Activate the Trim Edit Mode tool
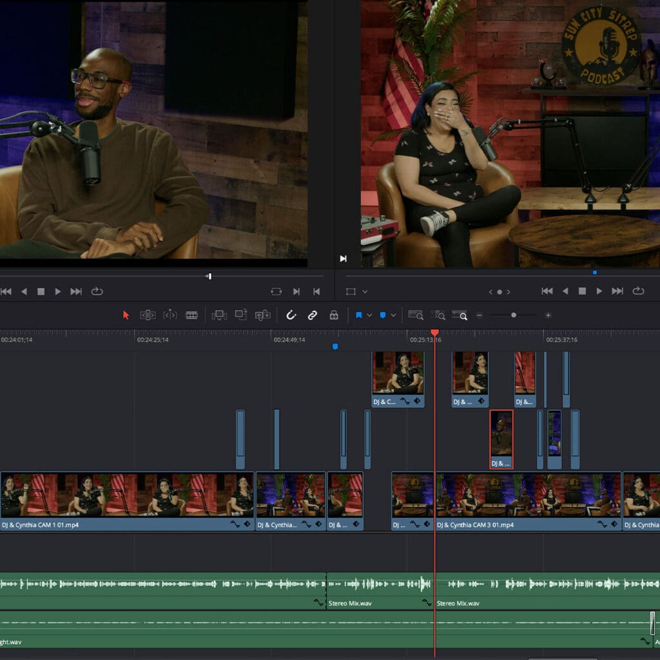Screen dimensions: 660x660 (148, 315)
